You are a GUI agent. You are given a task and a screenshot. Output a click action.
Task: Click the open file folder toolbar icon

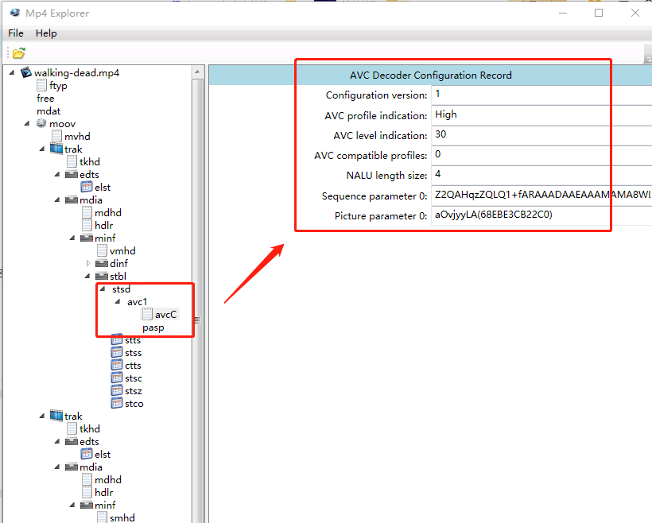18,53
